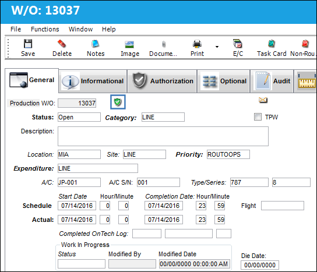This screenshot has height=272, width=317.
Task: Expand the Print dropdown arrow
Action: (217, 47)
